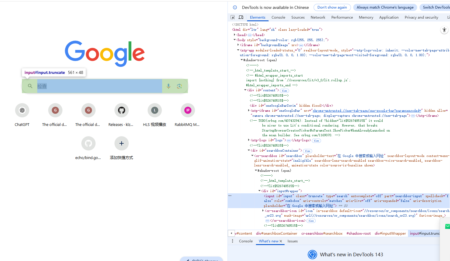Click the magnifier icon in search box
This screenshot has width=450, height=261.
coord(30,86)
